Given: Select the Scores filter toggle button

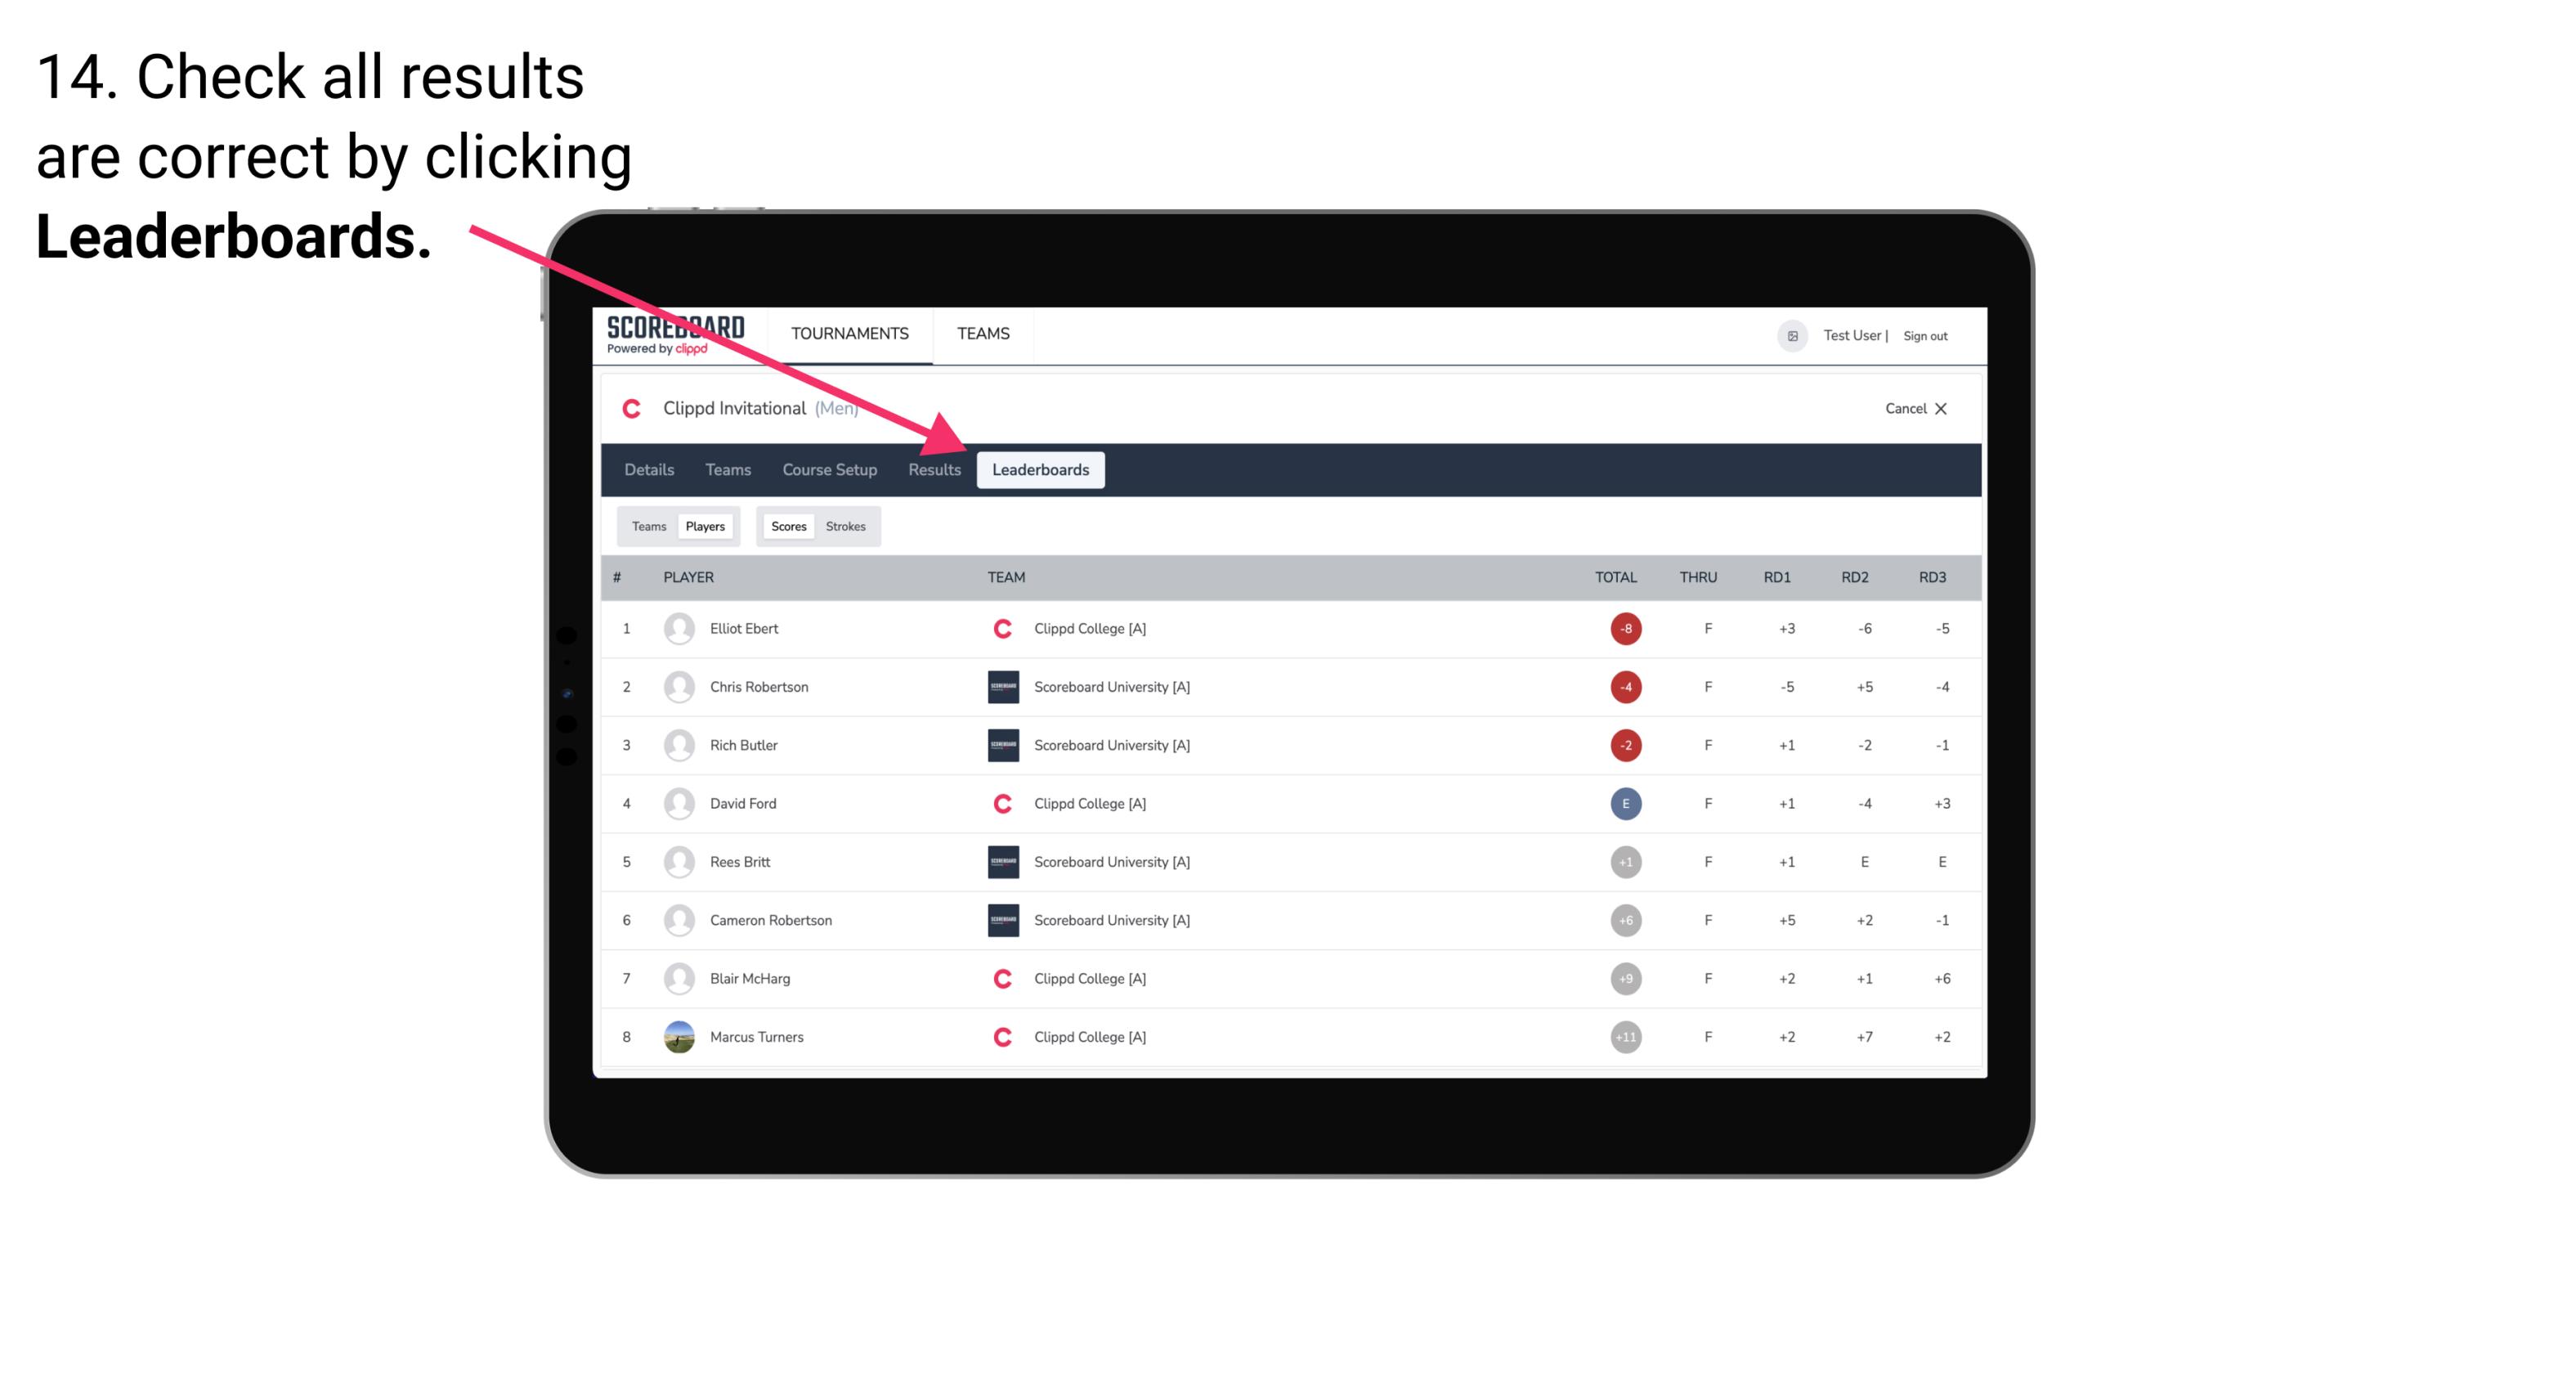Looking at the screenshot, I should click(x=786, y=526).
